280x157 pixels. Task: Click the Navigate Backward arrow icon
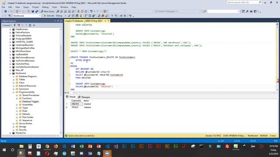6,11
